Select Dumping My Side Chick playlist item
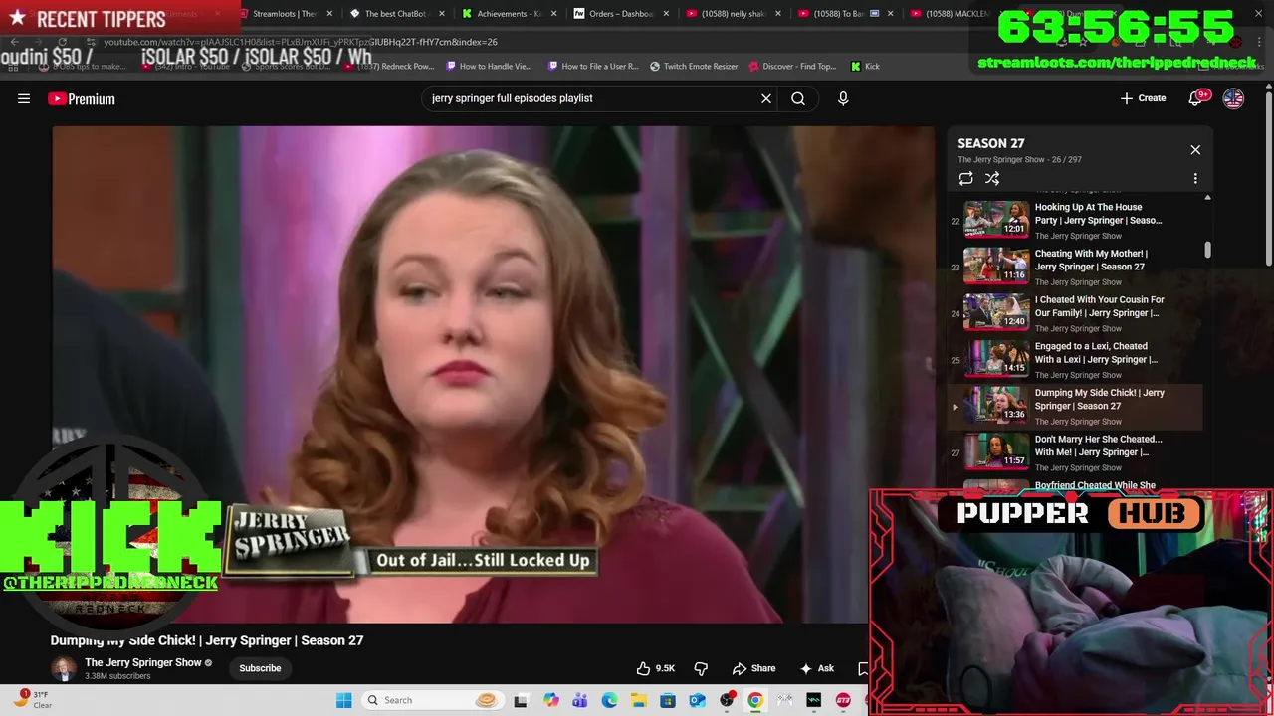Screen dimensions: 1274x716 point(1075,406)
